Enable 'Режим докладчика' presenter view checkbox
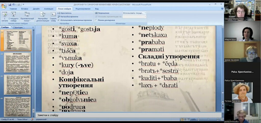Screen dimensions: 261x123 coord(96,20)
